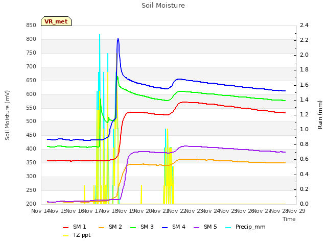Click yellow TZ ppt legend color marker
327x245 pixels.
66,236
